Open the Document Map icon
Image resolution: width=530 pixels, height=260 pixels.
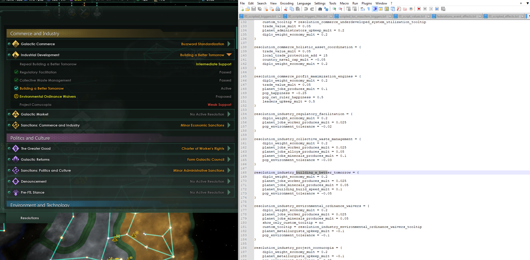tap(387, 9)
